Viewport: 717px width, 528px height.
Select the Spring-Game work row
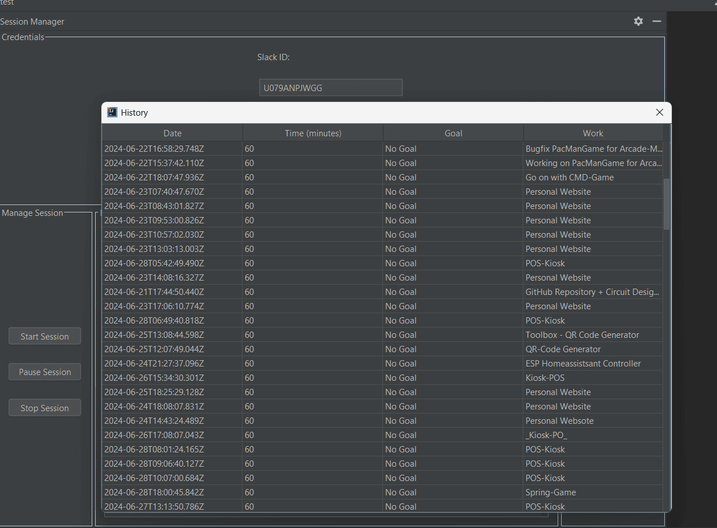click(x=550, y=492)
